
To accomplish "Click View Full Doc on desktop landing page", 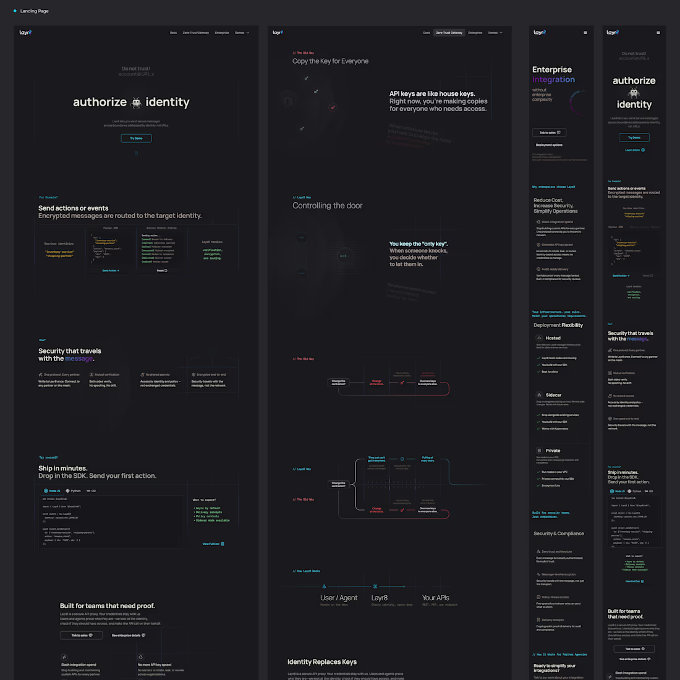I will coord(213,543).
